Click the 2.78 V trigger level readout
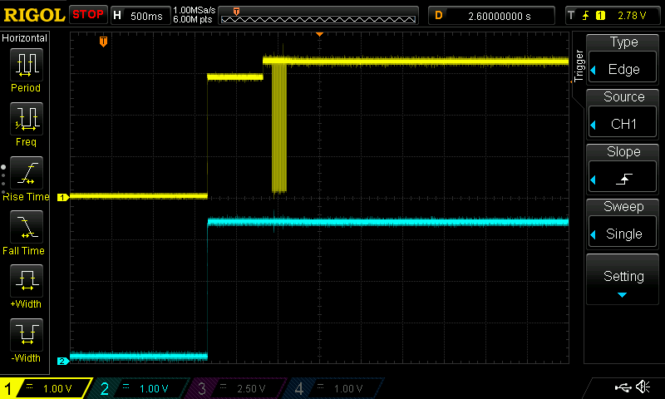Viewport: 665px width, 399px height. tap(632, 16)
